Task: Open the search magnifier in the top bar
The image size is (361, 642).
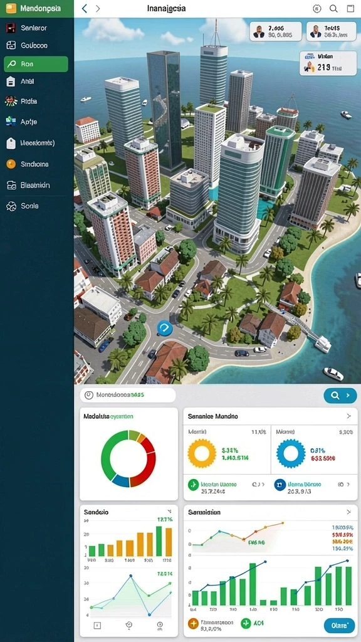Action: [x=333, y=9]
